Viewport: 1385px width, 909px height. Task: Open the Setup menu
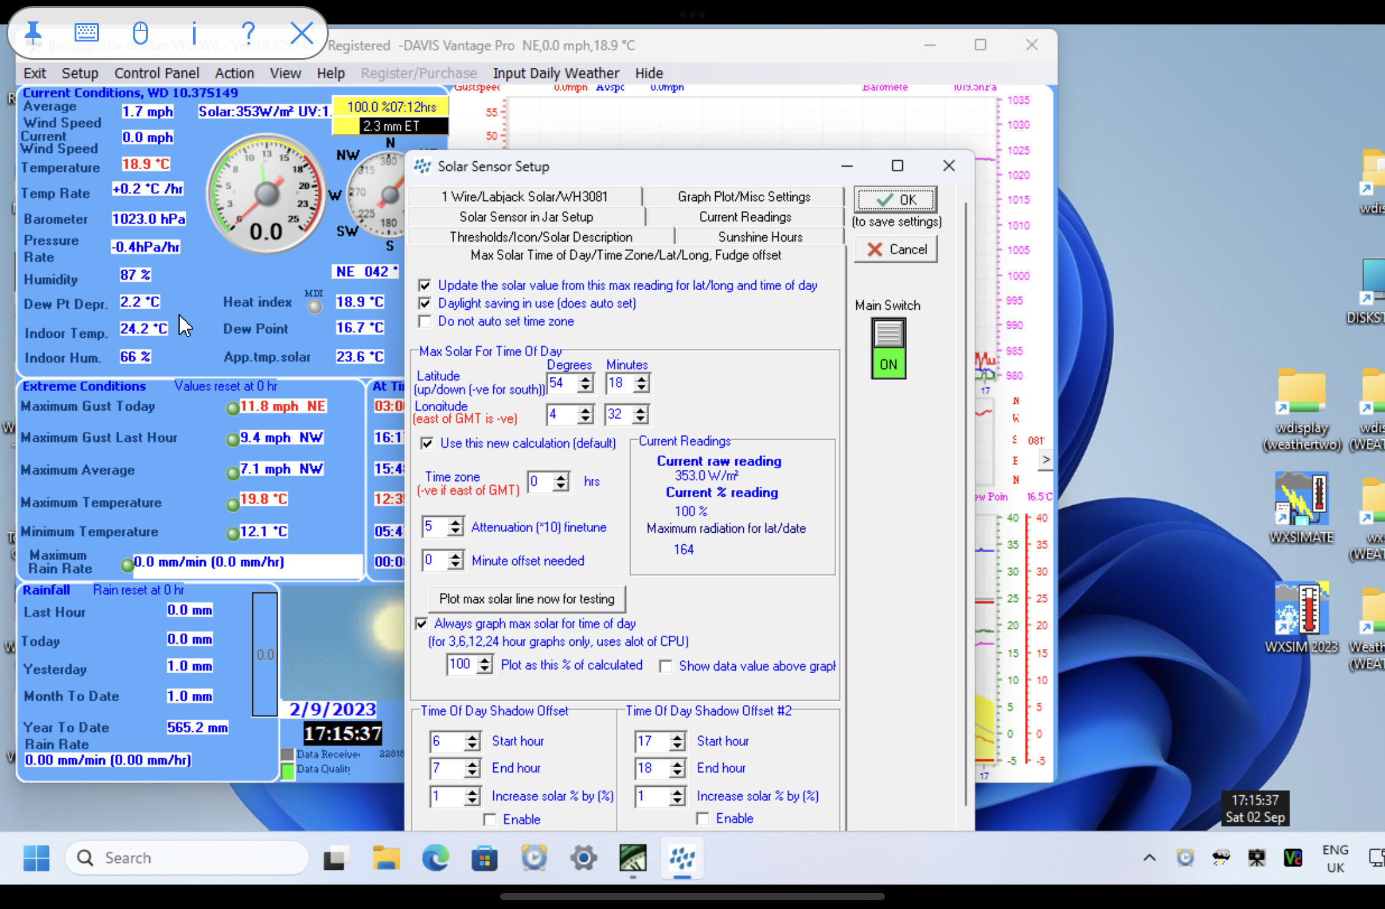pyautogui.click(x=79, y=73)
